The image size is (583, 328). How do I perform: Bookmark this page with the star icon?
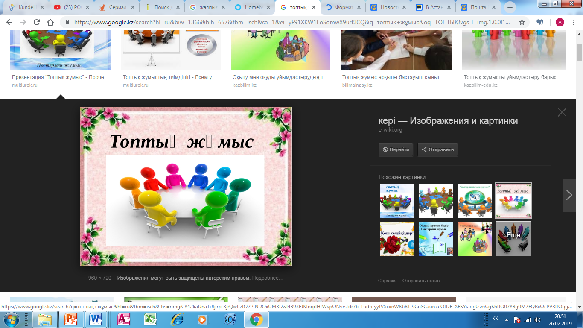pos(522,23)
